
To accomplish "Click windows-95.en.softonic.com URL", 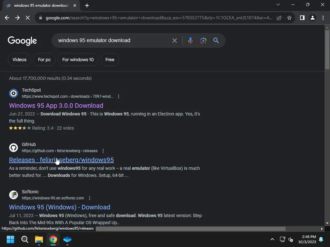I will [53, 198].
